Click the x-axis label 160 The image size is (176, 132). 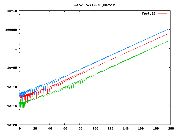pyautogui.click(x=141, y=128)
